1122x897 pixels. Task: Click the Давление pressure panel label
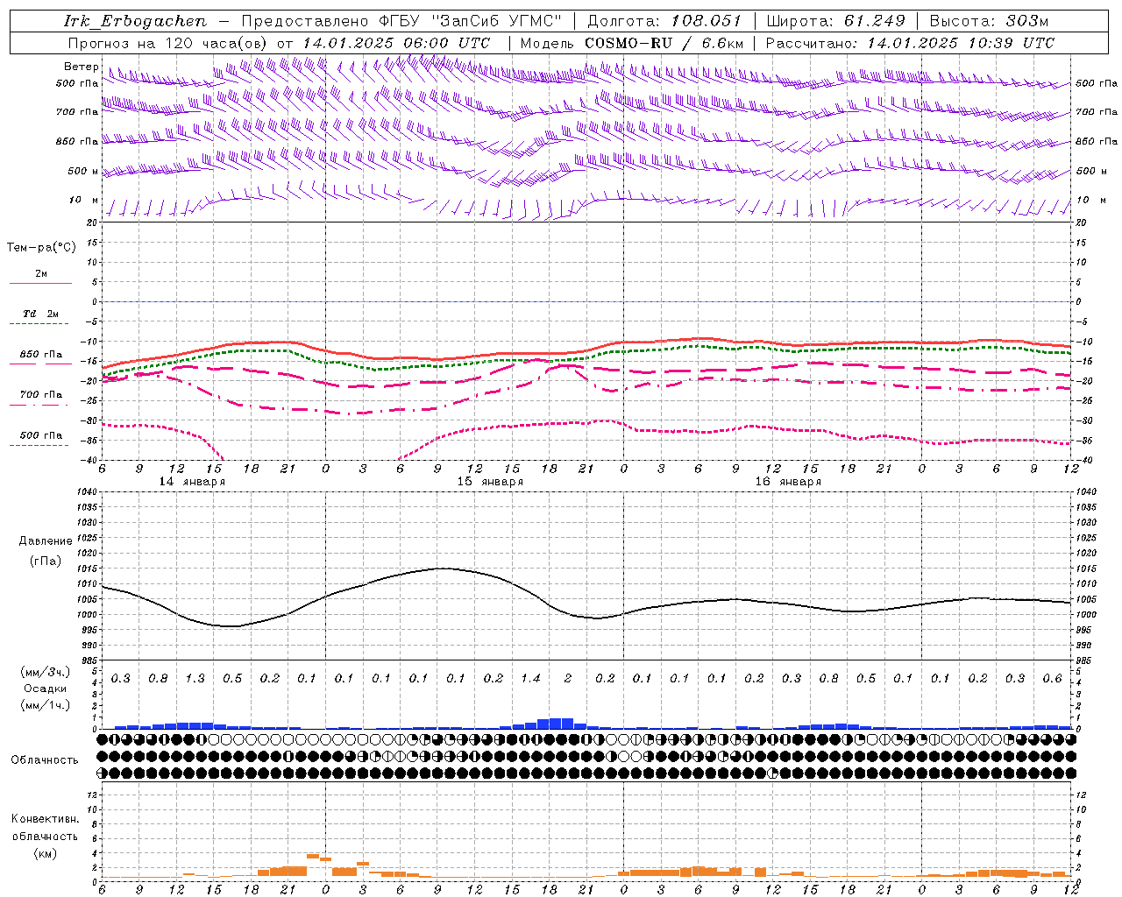tap(46, 540)
